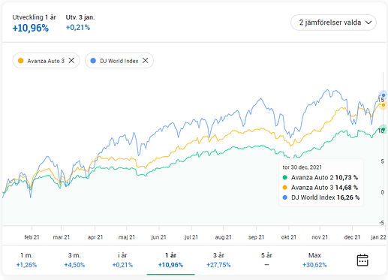This screenshot has width=388, height=280.
Task: Click the 'apr 21' axis label
Action: (95, 237)
